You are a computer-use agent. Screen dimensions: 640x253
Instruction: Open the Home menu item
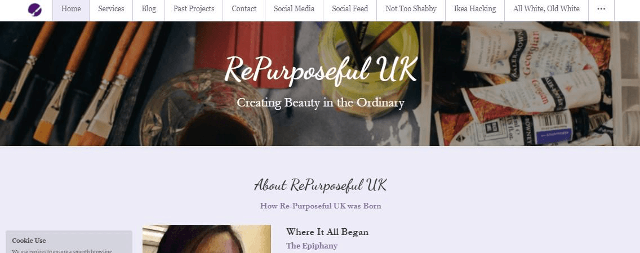[71, 8]
